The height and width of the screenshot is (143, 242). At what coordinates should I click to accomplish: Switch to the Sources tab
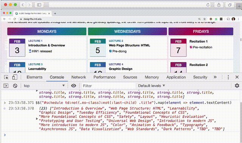[130, 77]
